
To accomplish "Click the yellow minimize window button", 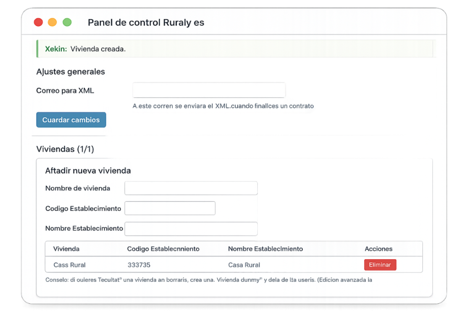I will click(x=53, y=22).
